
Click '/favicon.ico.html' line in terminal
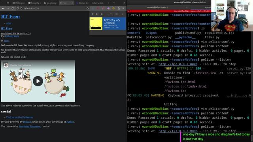click(180, 82)
